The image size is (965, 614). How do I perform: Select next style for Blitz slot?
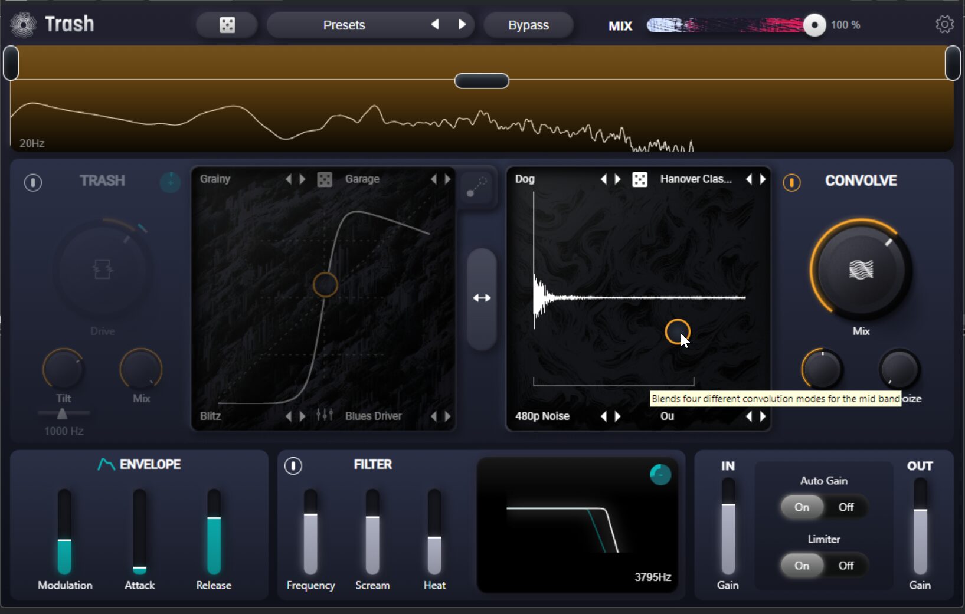click(302, 416)
